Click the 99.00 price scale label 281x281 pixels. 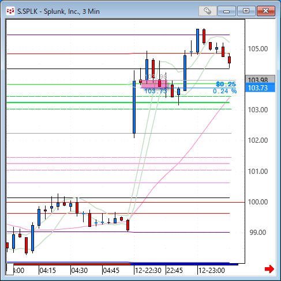pos(258,233)
